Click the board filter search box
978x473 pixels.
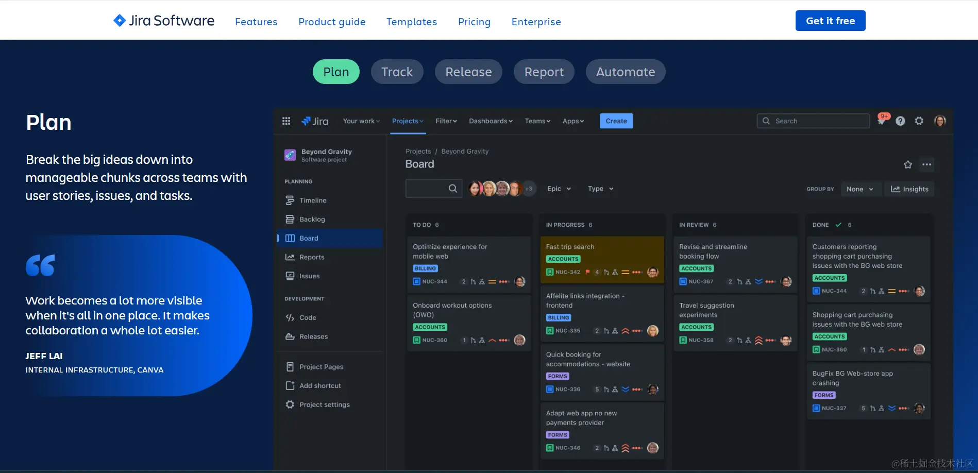[x=433, y=189]
